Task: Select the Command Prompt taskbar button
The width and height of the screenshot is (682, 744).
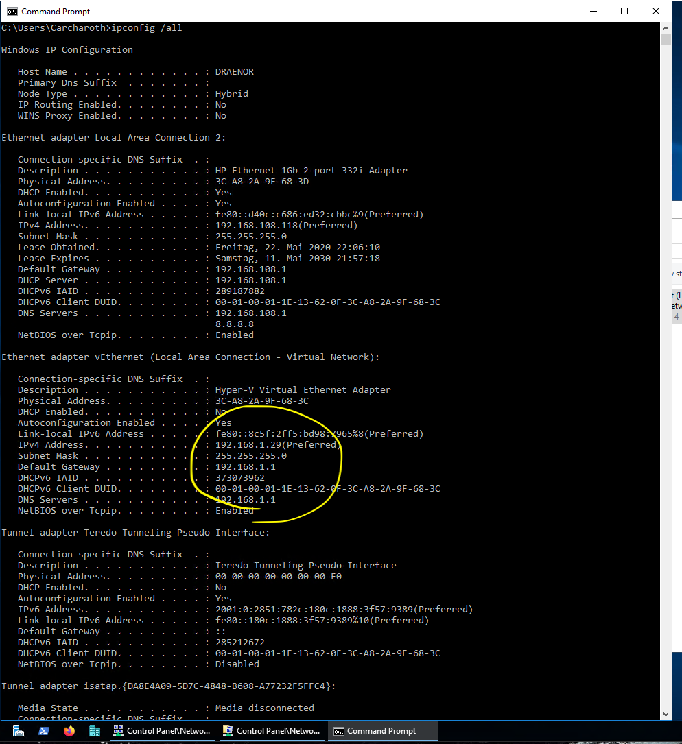Action: point(381,731)
